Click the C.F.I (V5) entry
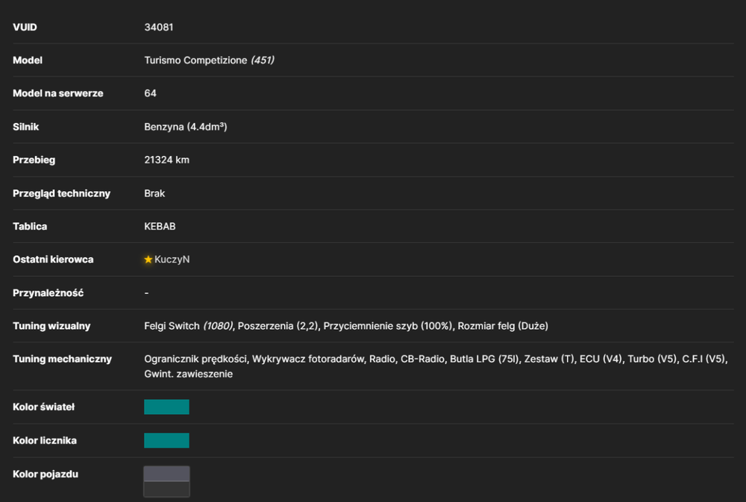The image size is (746, 502). pyautogui.click(x=705, y=360)
